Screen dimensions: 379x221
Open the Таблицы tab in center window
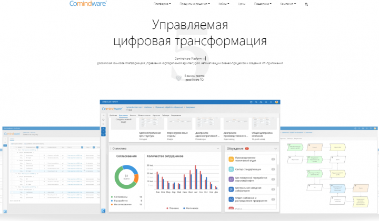166,115
